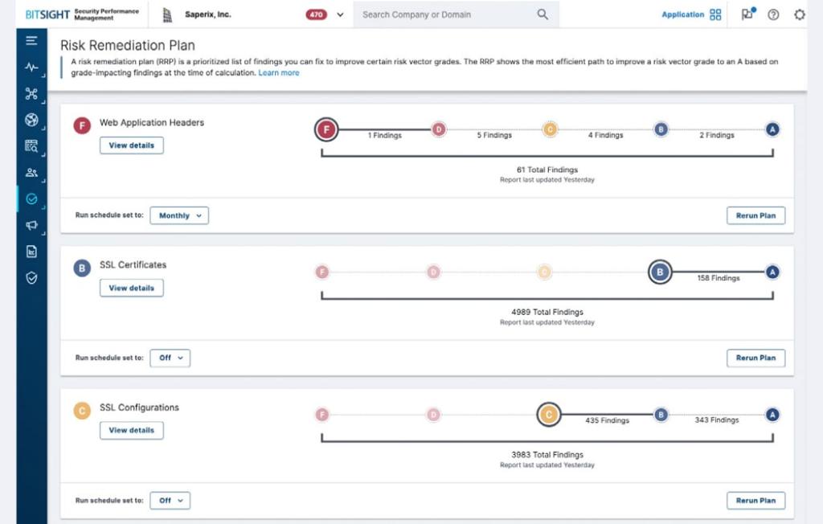Open the findings search icon in sidebar
The height and width of the screenshot is (524, 823).
[31, 146]
